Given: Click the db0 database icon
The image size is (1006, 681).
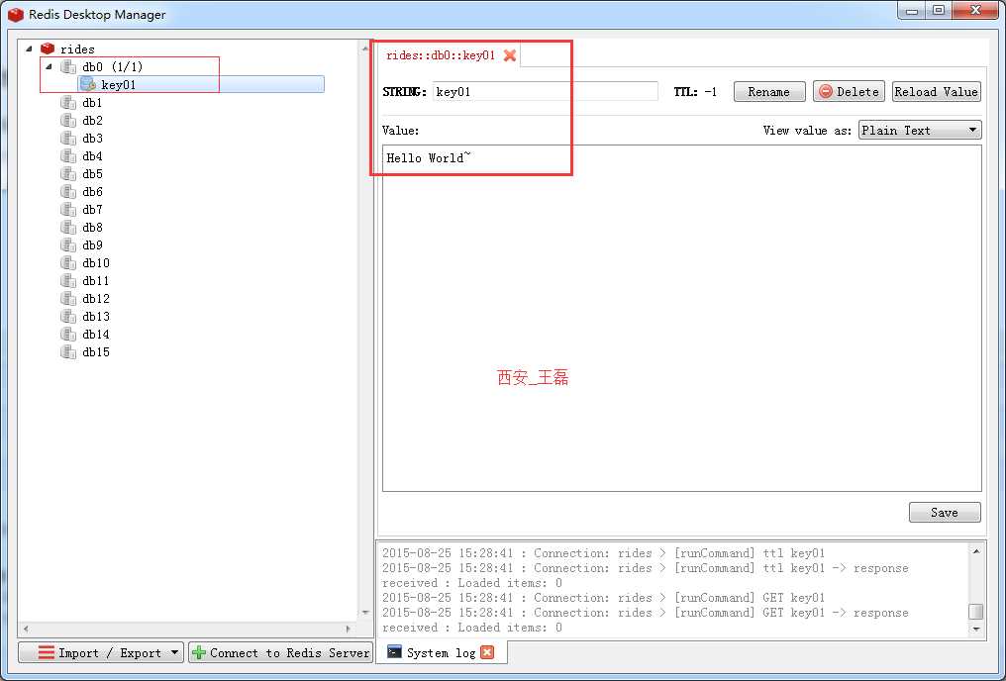Looking at the screenshot, I should [68, 66].
